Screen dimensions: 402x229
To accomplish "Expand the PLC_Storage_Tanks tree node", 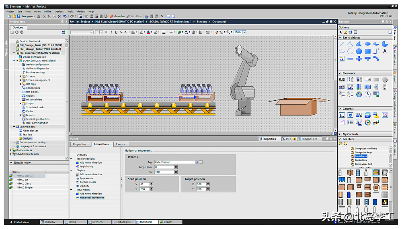I will [14, 45].
